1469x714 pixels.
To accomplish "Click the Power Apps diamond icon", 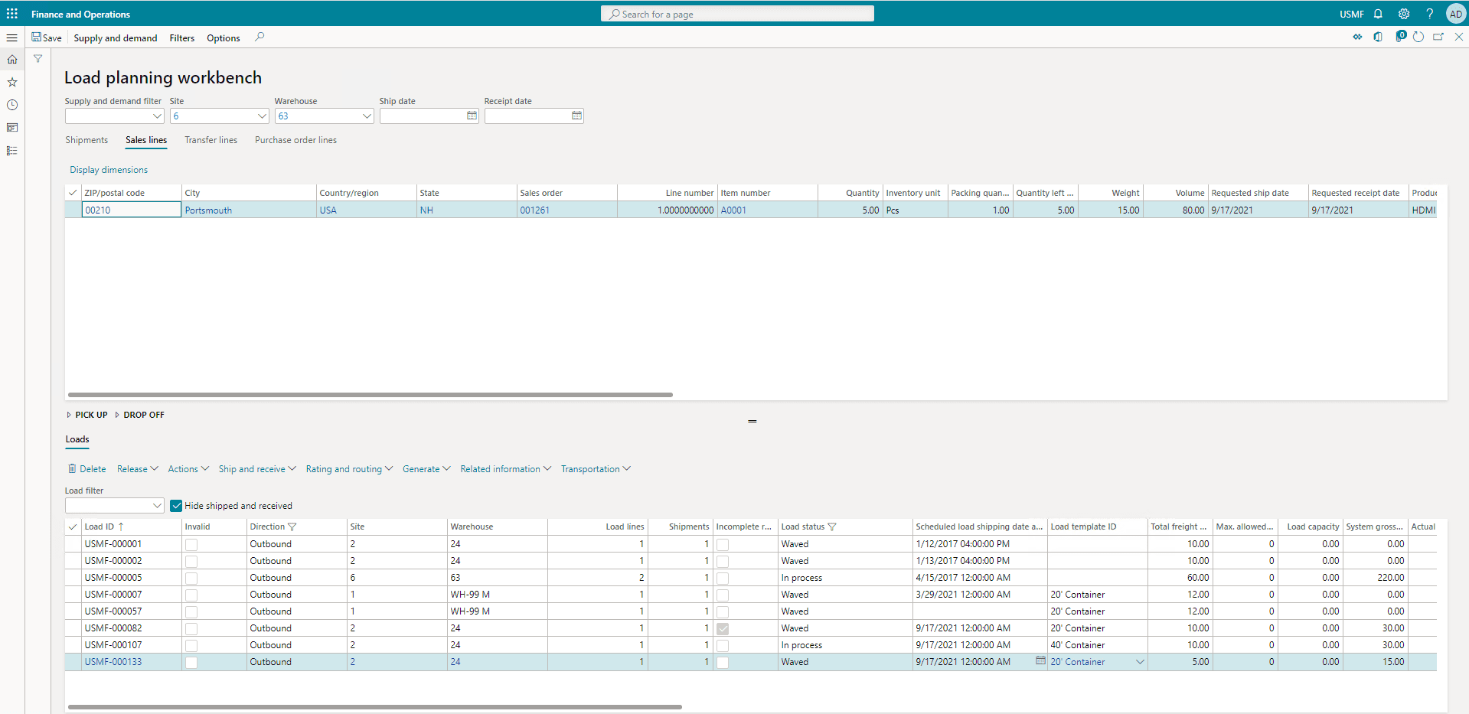I will [x=1357, y=37].
